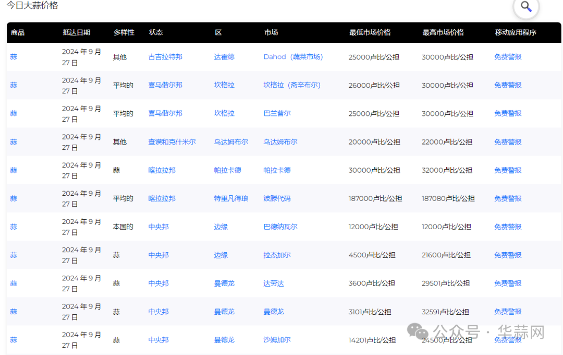Viewport: 563px width, 355px height.
Task: Click the 移动应用程序 column header
Action: pos(516,32)
